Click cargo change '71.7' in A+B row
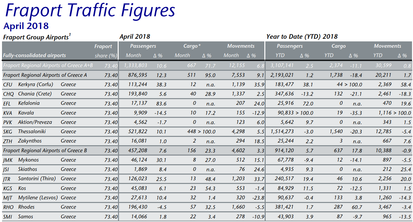 pos(211,66)
